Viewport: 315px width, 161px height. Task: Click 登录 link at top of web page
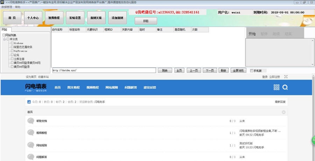pos(265,77)
